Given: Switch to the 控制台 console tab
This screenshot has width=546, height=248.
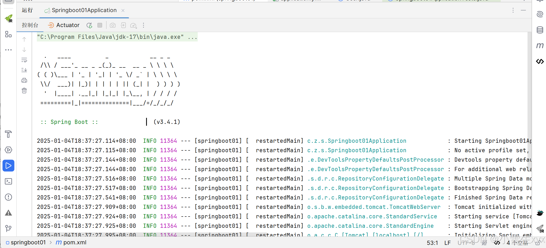Looking at the screenshot, I should click(x=30, y=25).
